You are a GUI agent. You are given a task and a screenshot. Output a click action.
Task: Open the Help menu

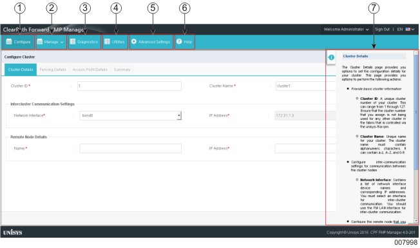point(184,42)
